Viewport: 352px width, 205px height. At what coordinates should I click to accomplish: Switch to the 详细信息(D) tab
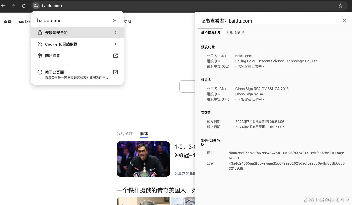pos(236,32)
